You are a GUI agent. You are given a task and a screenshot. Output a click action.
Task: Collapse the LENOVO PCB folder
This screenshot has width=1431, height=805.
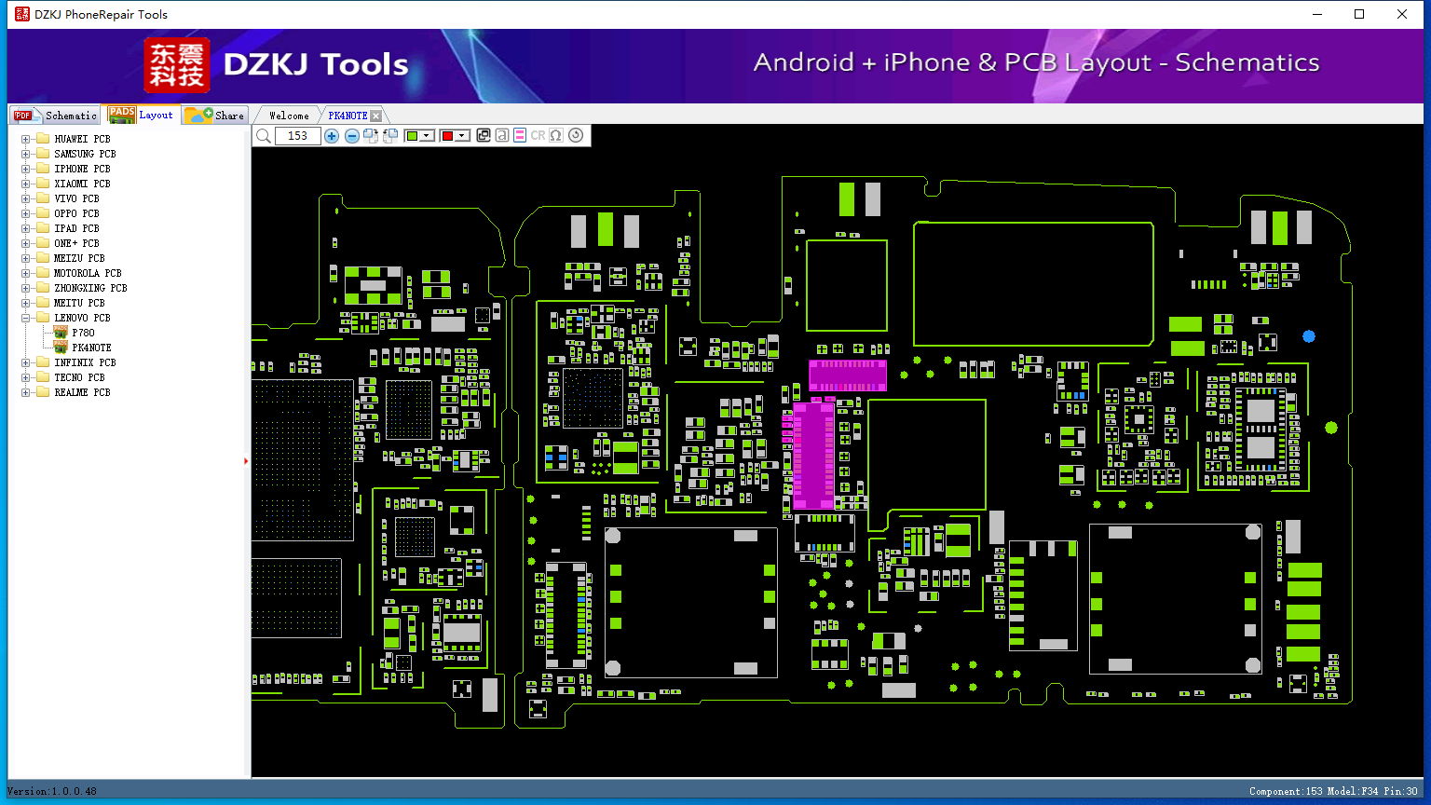pyautogui.click(x=26, y=318)
